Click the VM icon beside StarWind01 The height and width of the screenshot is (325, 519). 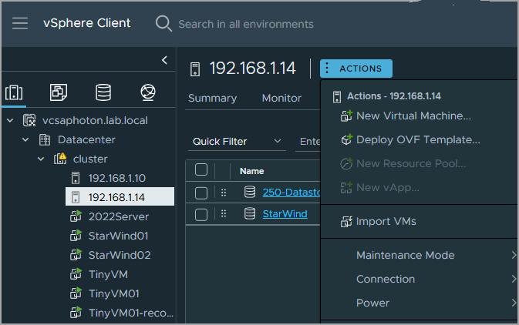click(x=76, y=236)
